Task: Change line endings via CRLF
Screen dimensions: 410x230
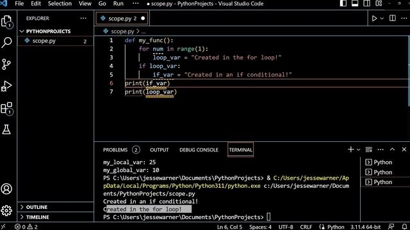Action: point(306,227)
